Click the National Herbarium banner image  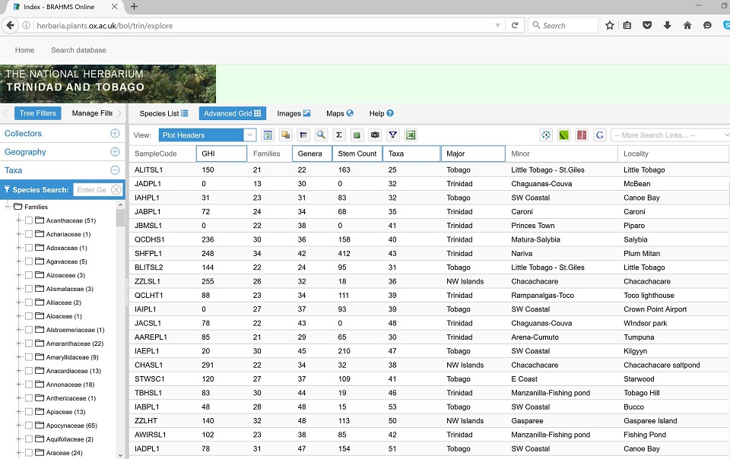click(x=108, y=84)
